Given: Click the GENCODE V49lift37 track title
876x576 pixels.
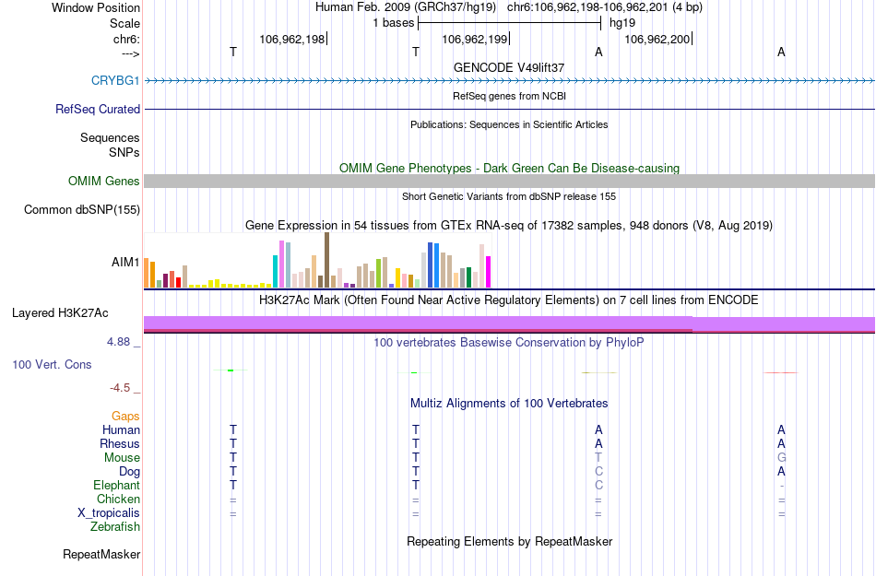Looking at the screenshot, I should coord(509,67).
